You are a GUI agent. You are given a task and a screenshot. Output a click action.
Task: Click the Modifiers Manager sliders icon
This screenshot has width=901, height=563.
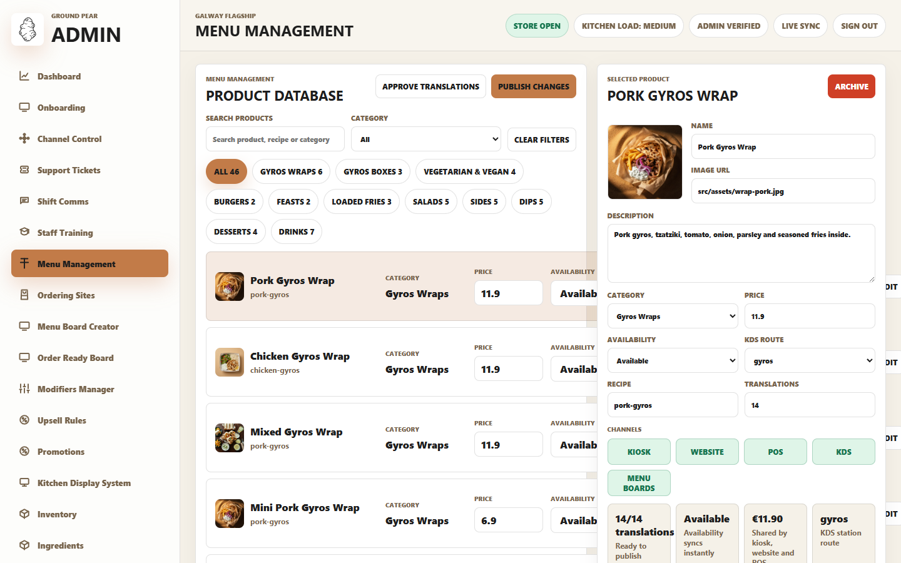24,388
